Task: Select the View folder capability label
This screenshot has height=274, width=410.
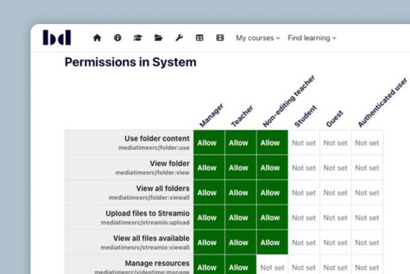Action: [170, 164]
